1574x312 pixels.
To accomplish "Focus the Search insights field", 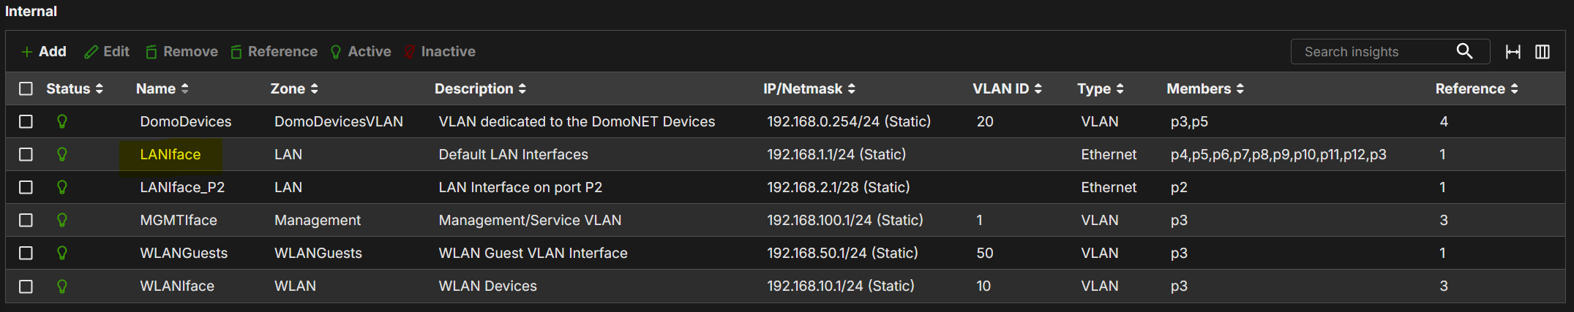I will 1372,51.
